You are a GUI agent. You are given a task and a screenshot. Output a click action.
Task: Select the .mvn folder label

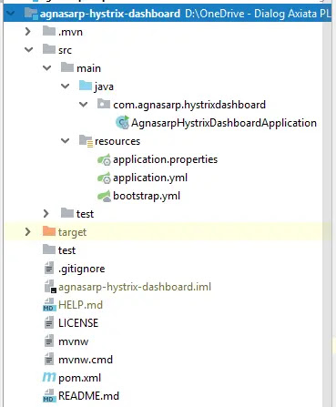70,32
